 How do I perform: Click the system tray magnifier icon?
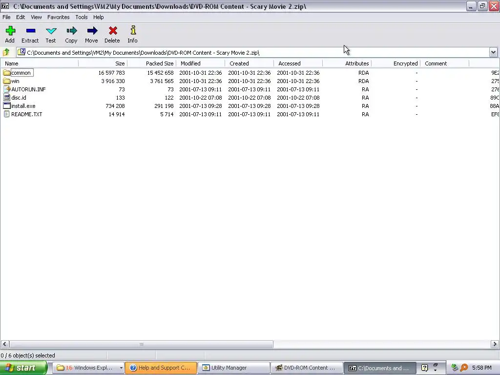[x=464, y=368]
